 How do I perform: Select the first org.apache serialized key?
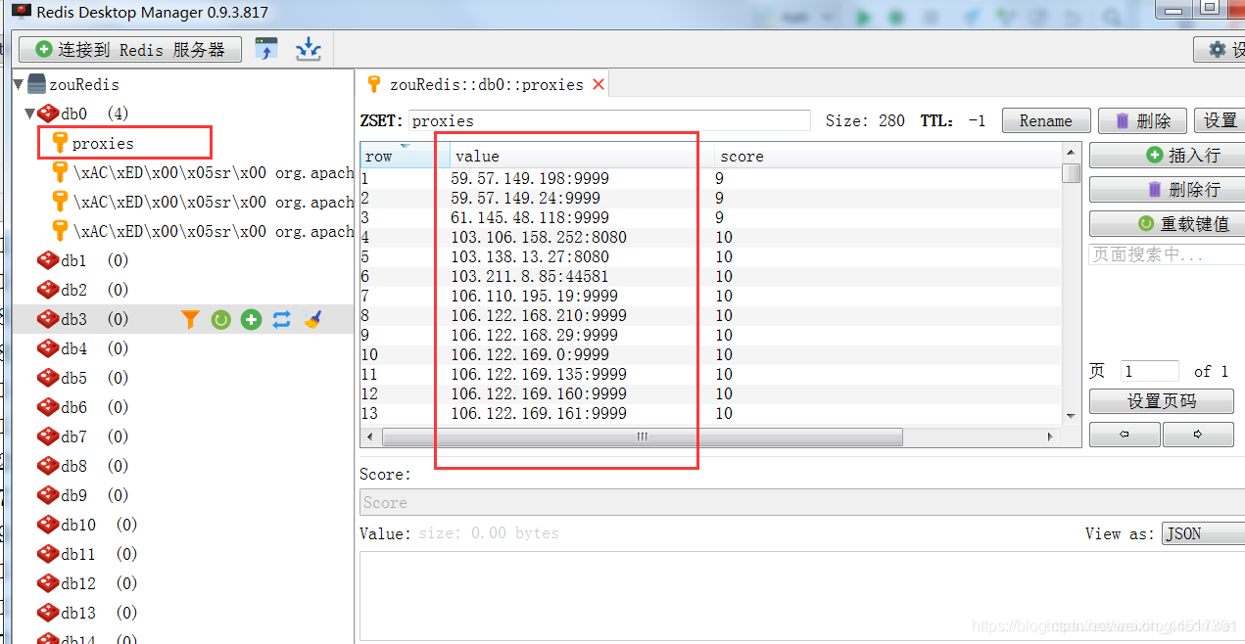point(204,172)
